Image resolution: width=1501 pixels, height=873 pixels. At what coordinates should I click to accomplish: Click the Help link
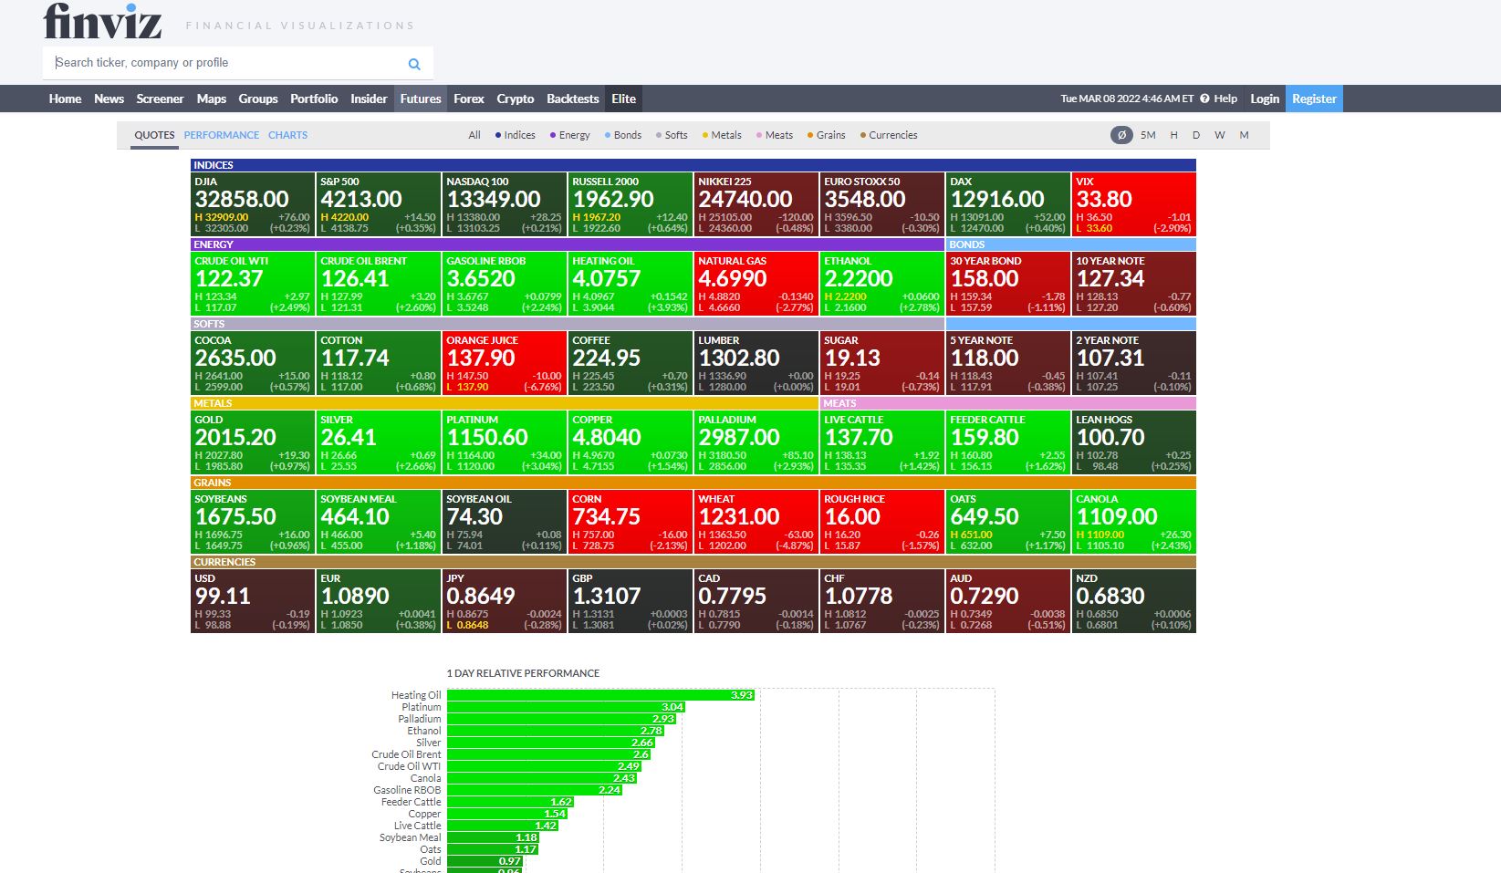tap(1225, 99)
